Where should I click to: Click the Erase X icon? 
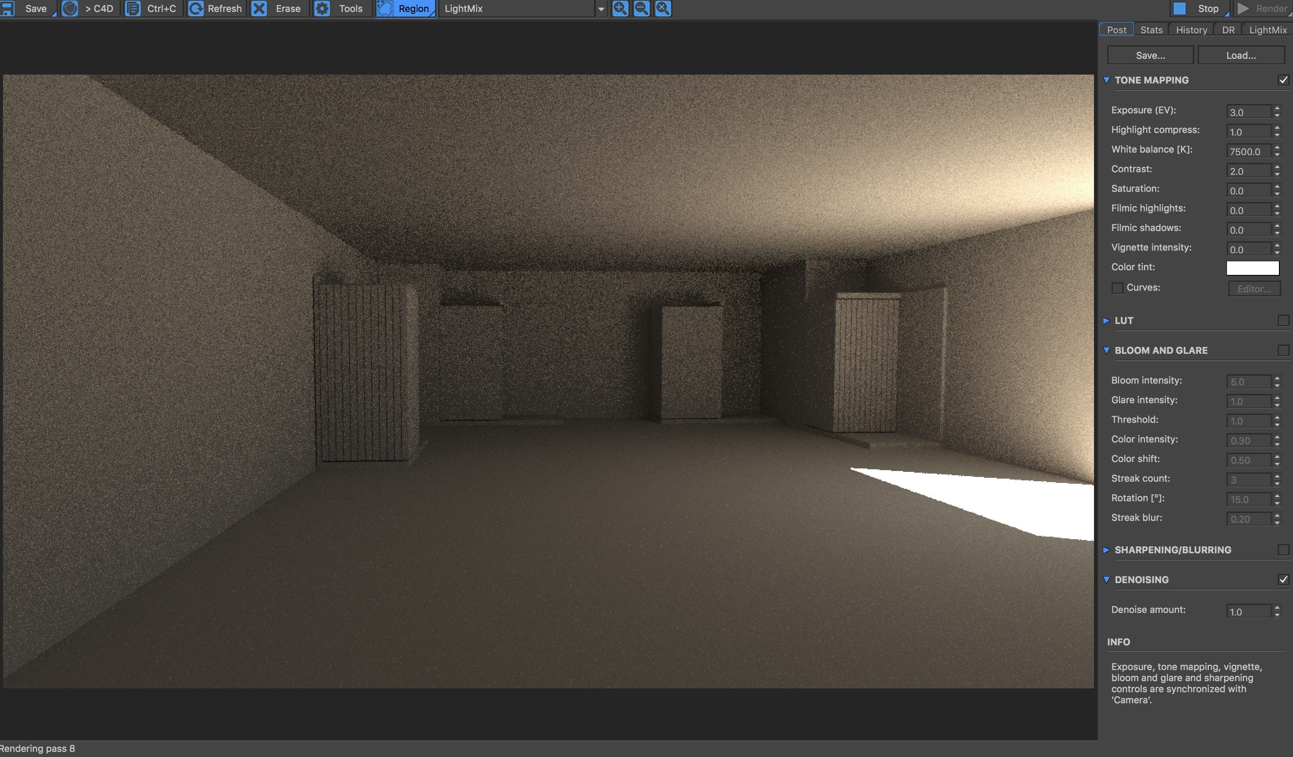260,8
